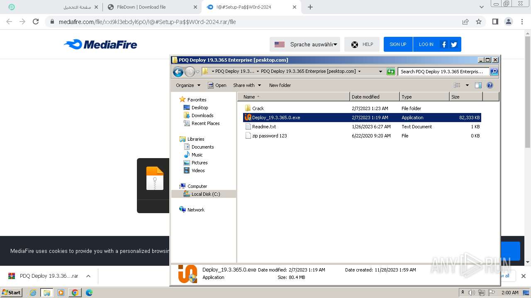Select Local Disk (C:) in navigation pane
The height and width of the screenshot is (298, 531).
[x=206, y=194]
